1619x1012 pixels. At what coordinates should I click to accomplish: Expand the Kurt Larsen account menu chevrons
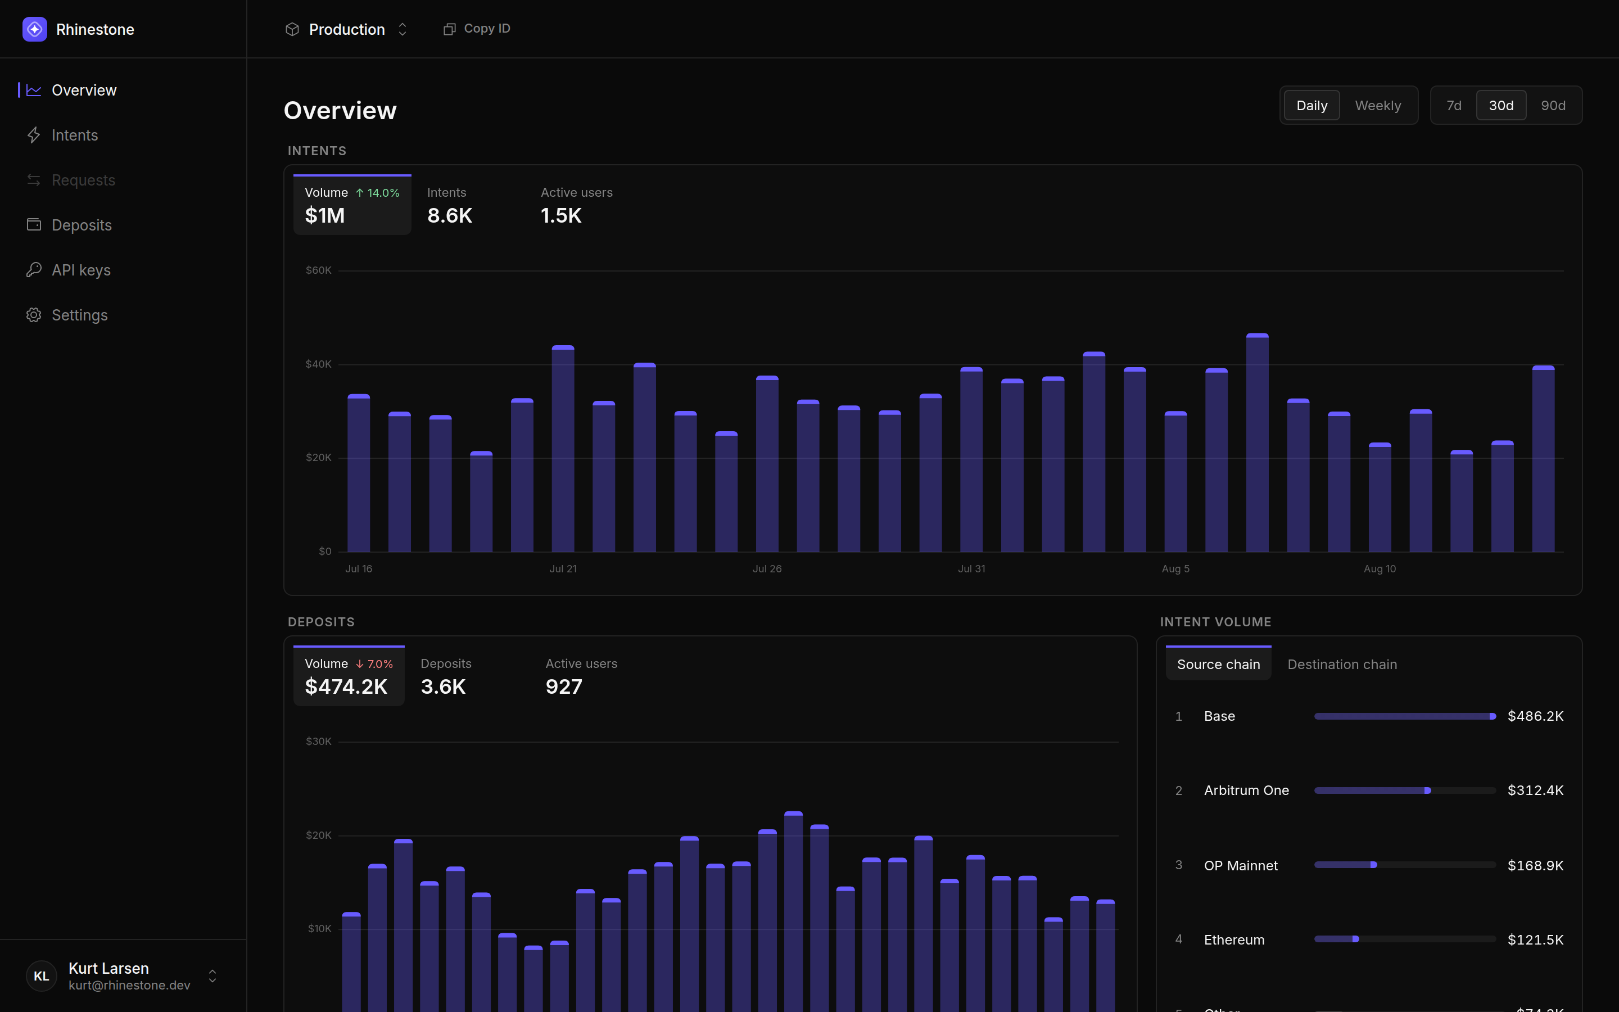pos(212,976)
